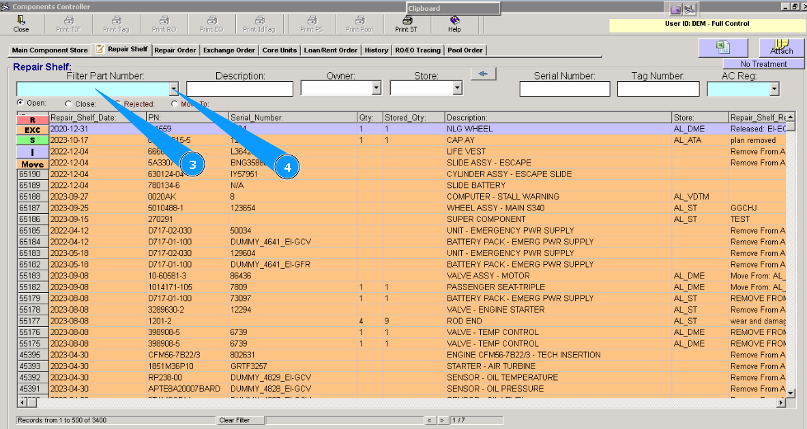807x429 pixels.
Task: Click the Repair_Shelf_Date column header
Action: coord(98,118)
